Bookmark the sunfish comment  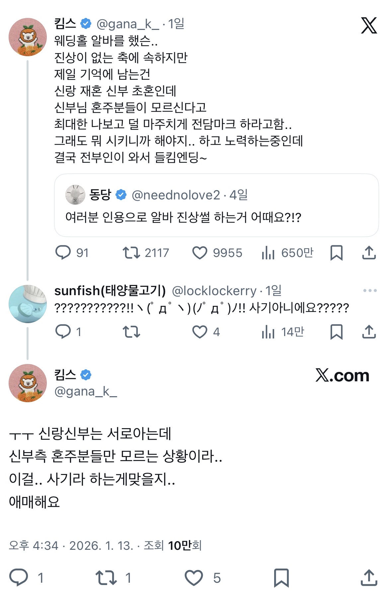336,332
